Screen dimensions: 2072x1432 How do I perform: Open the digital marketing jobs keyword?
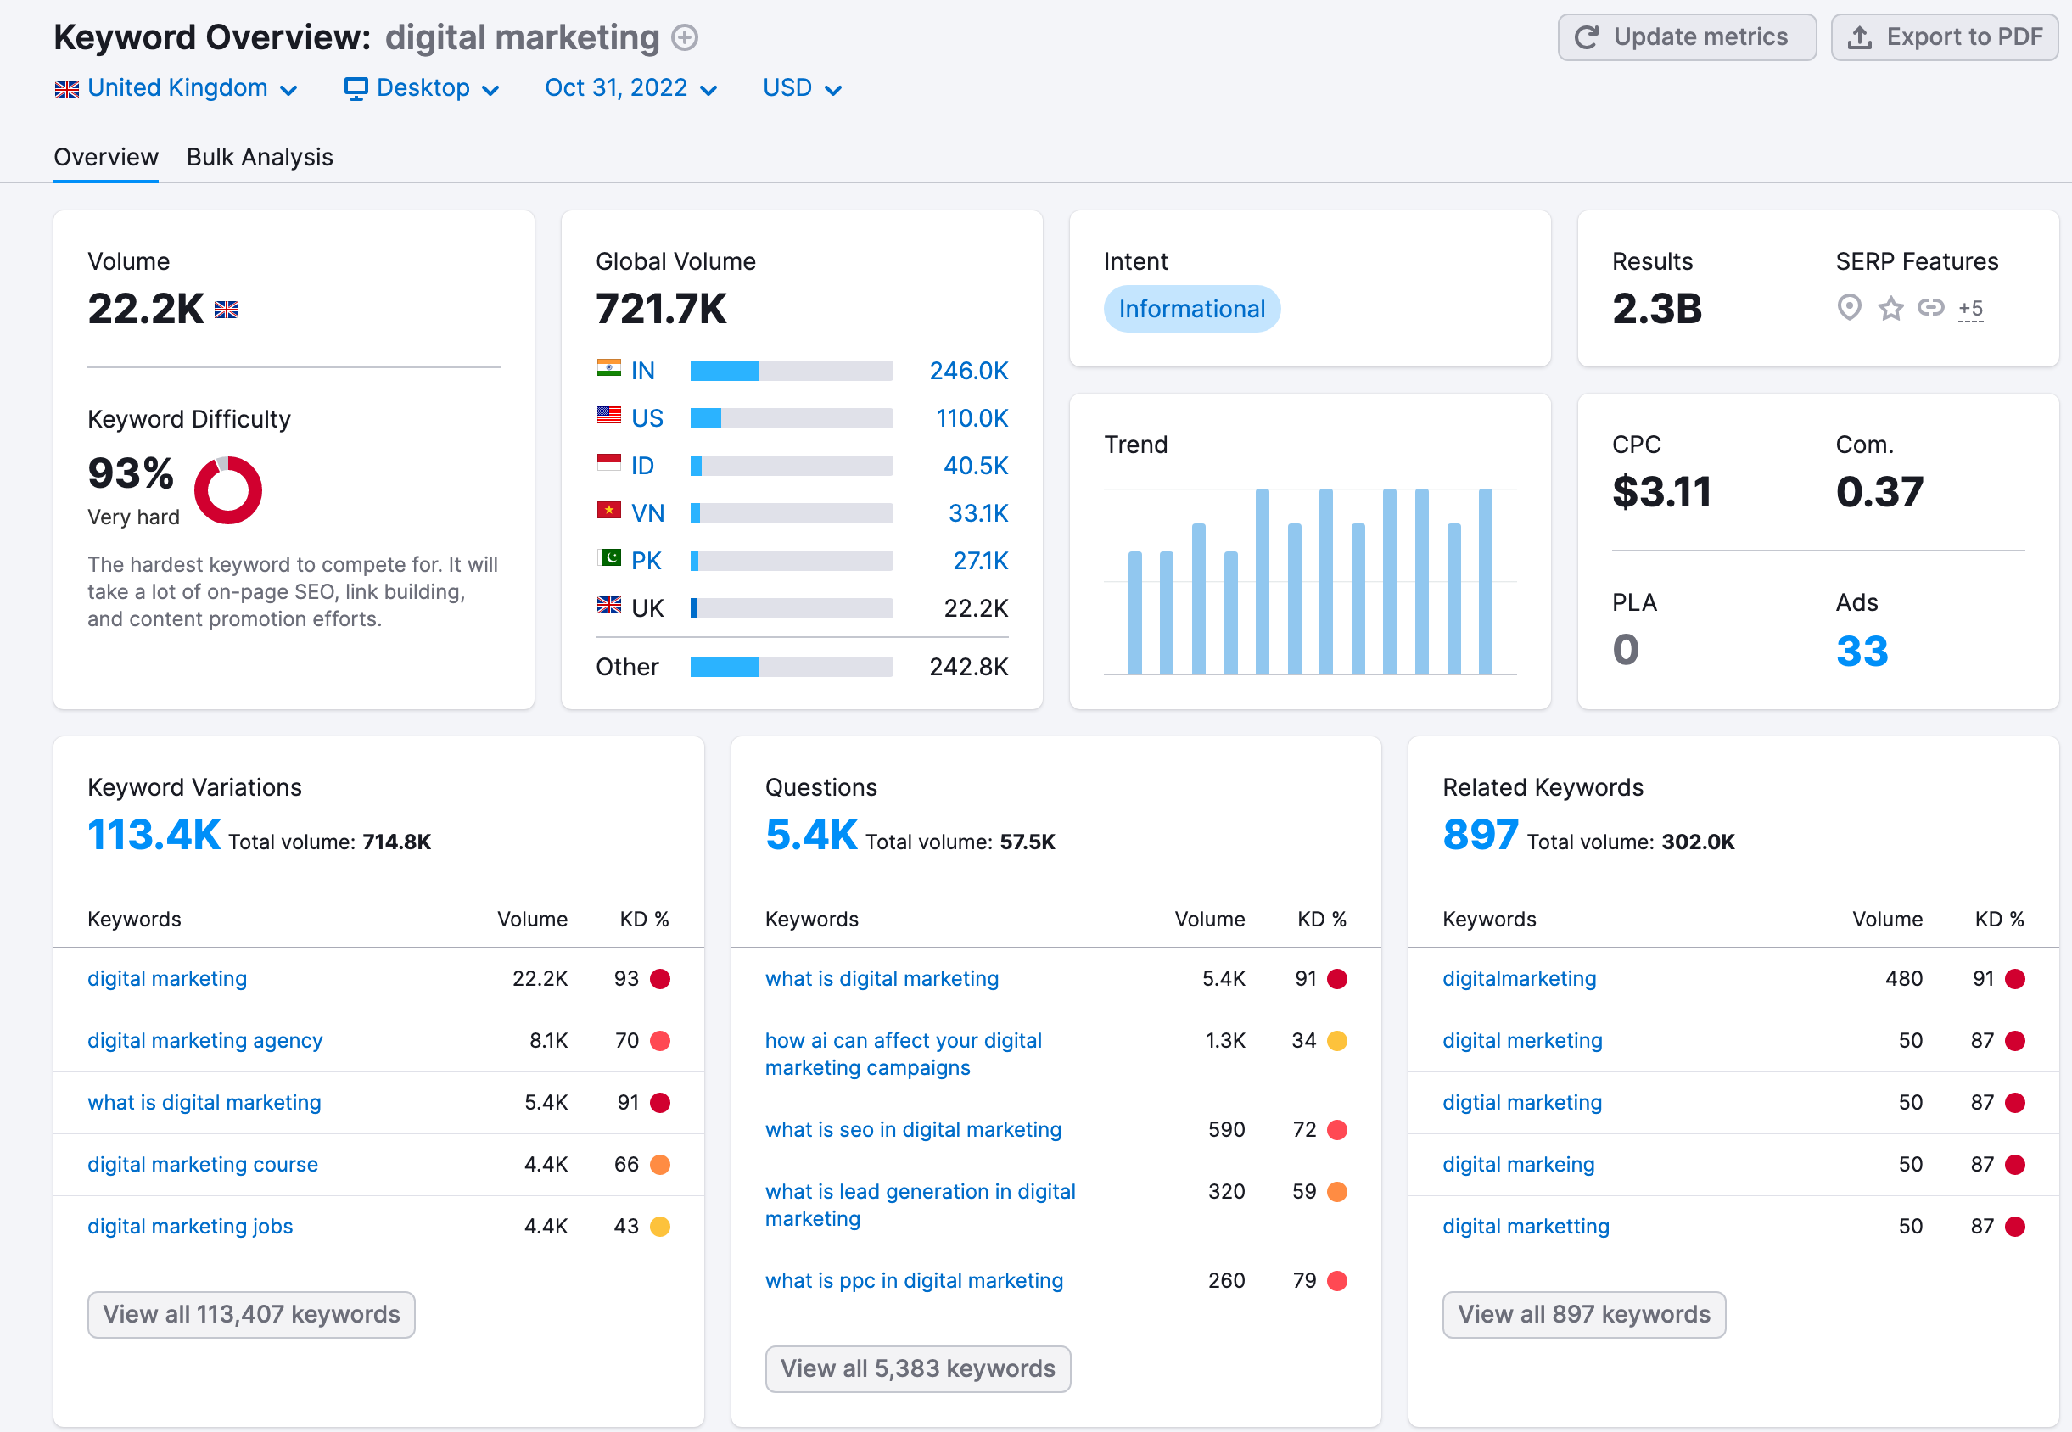[190, 1227]
